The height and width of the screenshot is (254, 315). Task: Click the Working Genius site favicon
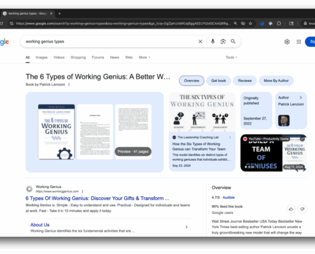[29, 189]
